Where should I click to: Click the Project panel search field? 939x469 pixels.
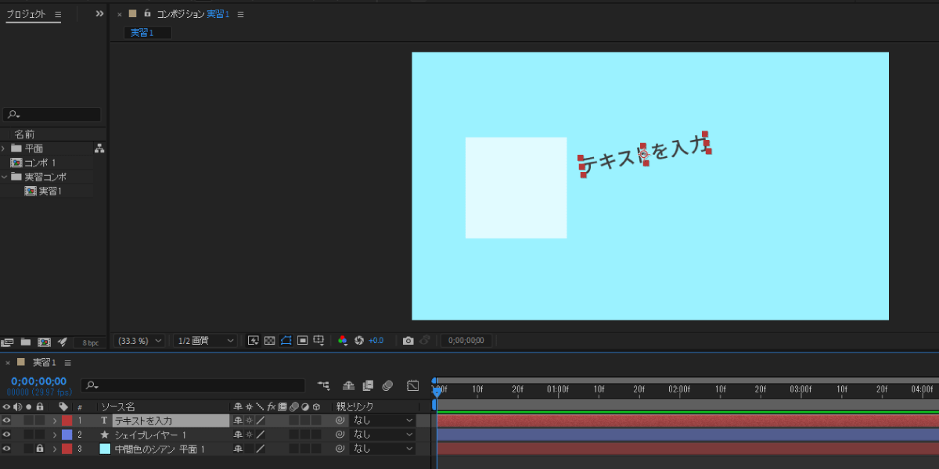pos(52,115)
